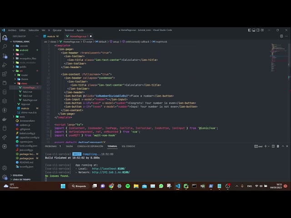Viewport: 291px width, 218px height.
Task: Open Customize Layout in title bar
Action: (262, 30)
